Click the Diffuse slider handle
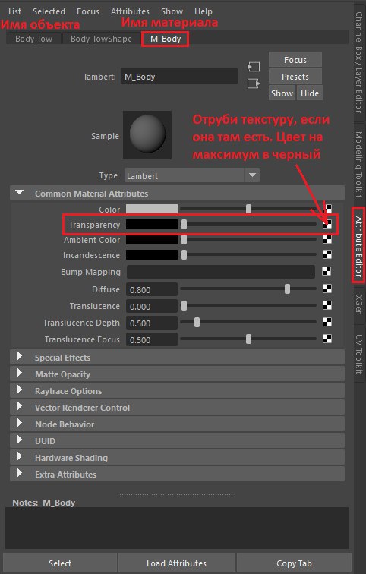This screenshot has width=366, height=574. click(287, 289)
